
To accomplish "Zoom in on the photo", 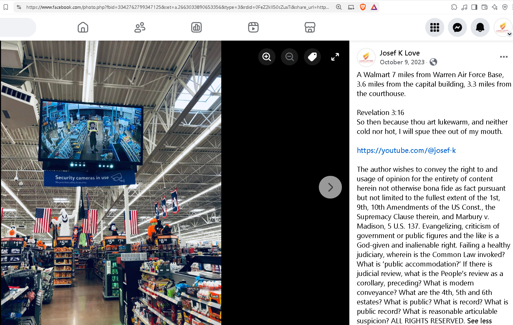I will point(267,57).
